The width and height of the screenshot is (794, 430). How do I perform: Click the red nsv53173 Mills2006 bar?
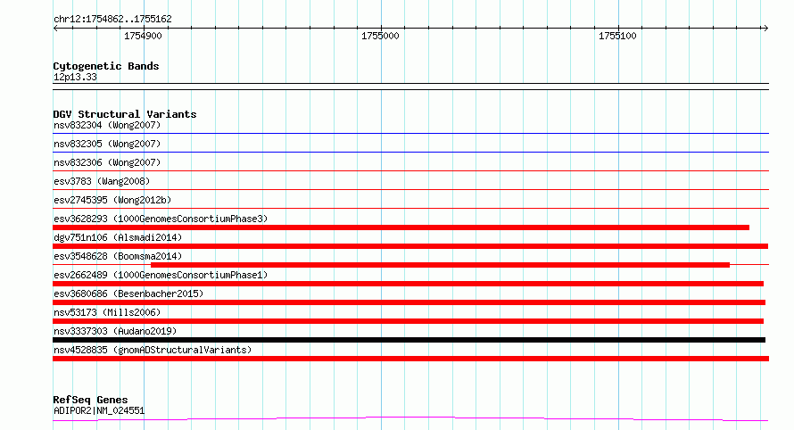[x=408, y=321]
